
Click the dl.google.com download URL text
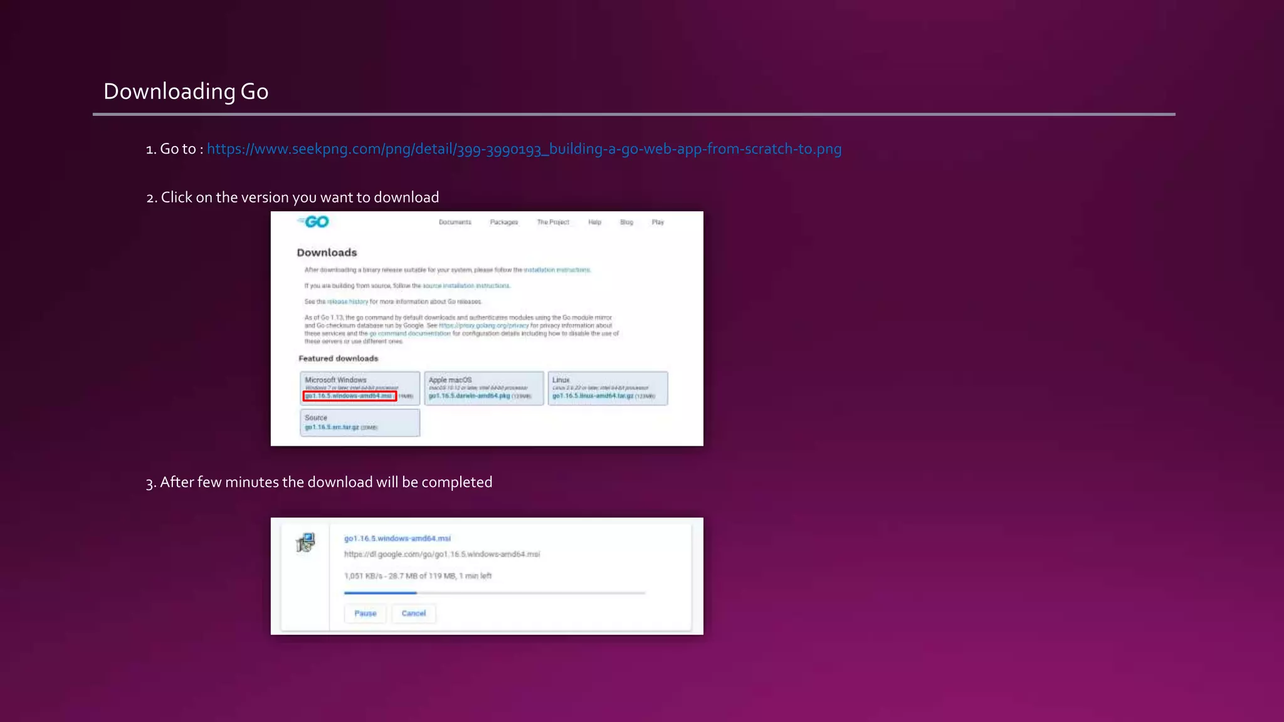pyautogui.click(x=442, y=554)
